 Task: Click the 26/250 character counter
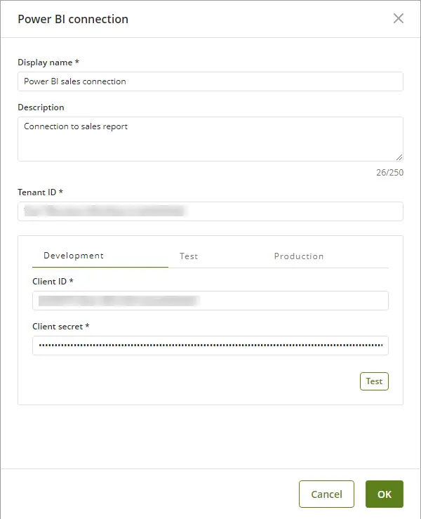[389, 173]
